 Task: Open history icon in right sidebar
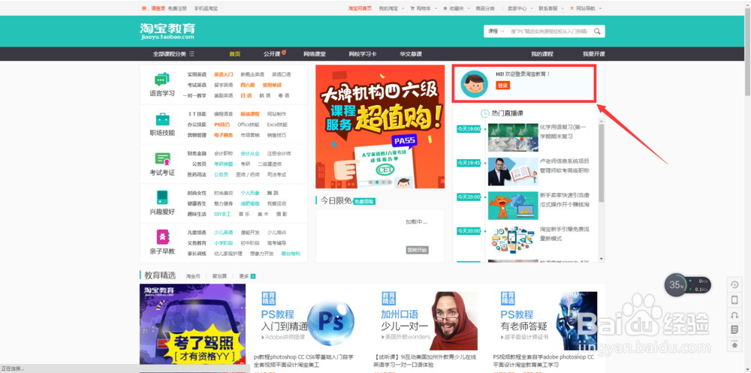coord(734,285)
